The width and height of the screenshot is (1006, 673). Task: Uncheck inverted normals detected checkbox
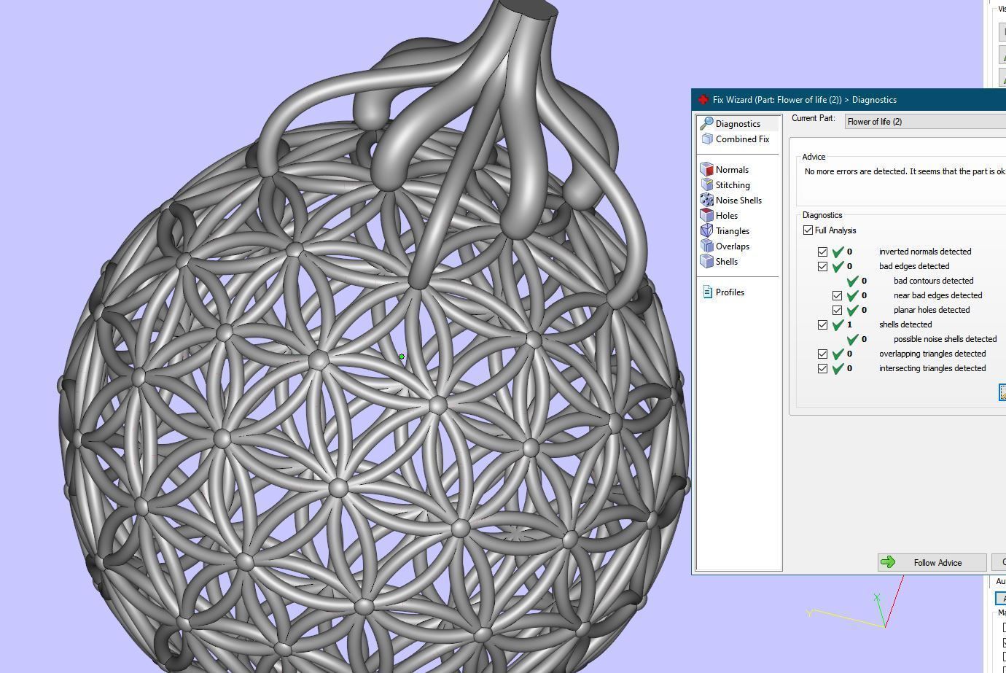pos(822,252)
